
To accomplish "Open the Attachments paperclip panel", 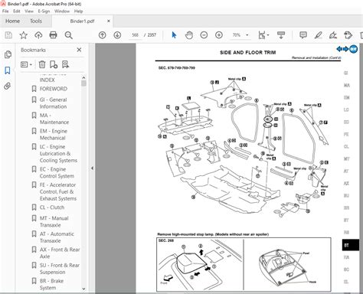I will 8,87.
